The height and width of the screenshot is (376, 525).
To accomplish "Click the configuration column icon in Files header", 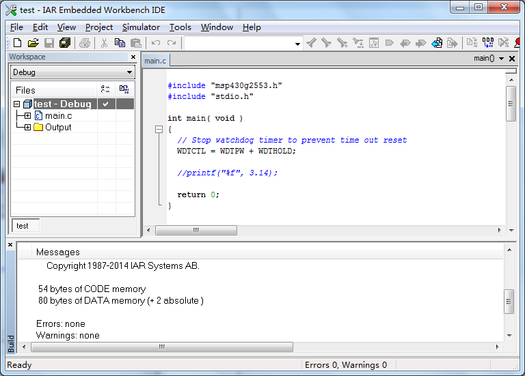I will (x=105, y=89).
